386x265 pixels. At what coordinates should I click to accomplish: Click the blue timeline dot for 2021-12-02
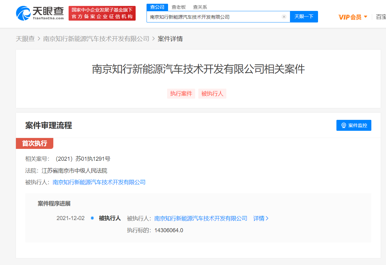[x=92, y=218]
